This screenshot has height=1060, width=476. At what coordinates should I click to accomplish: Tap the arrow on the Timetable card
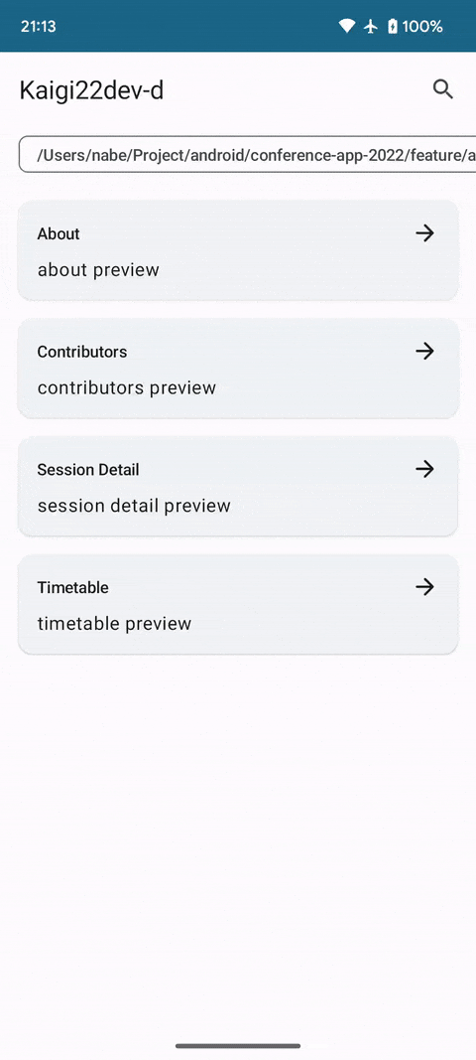tap(424, 586)
